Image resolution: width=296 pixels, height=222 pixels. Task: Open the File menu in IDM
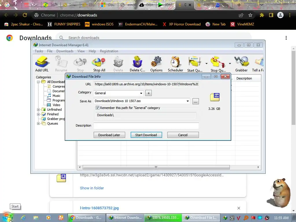50,51
